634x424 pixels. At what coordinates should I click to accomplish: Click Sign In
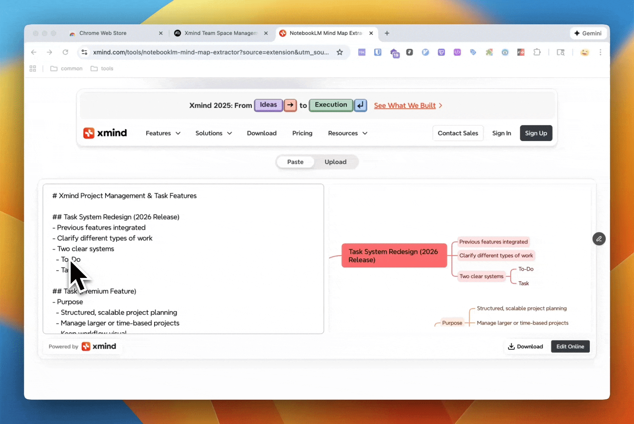pyautogui.click(x=501, y=133)
